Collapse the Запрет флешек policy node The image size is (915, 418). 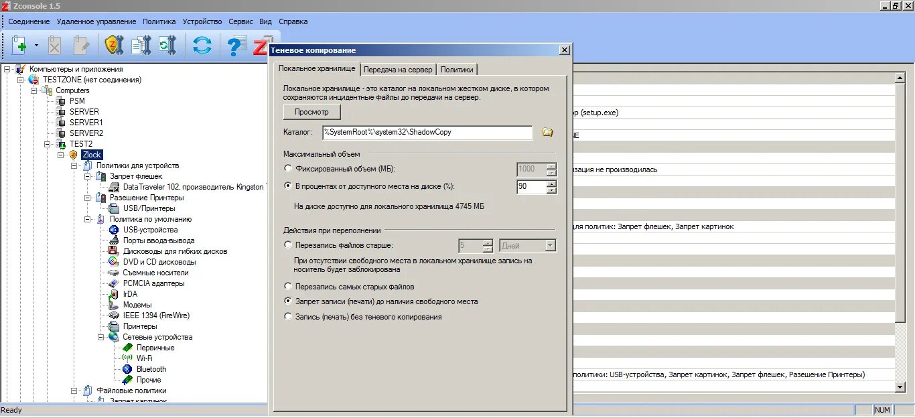(88, 176)
